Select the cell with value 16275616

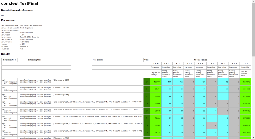click(246, 82)
